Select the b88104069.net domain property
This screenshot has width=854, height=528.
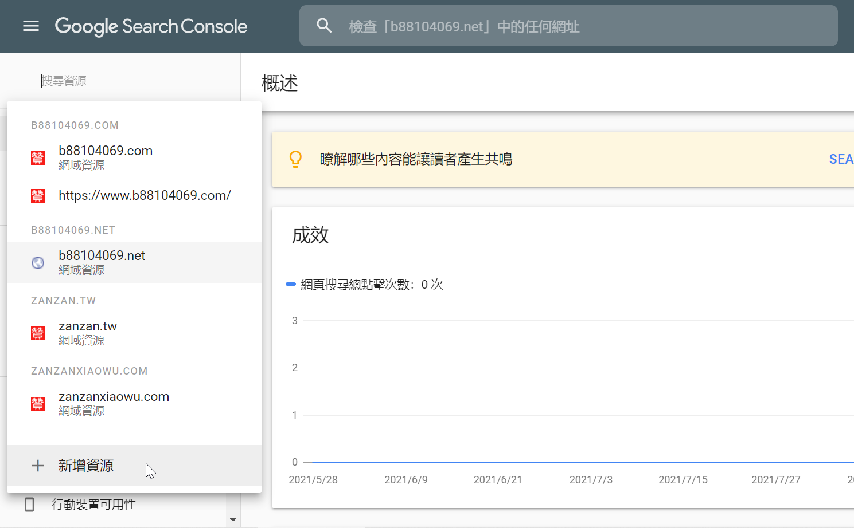pos(134,263)
